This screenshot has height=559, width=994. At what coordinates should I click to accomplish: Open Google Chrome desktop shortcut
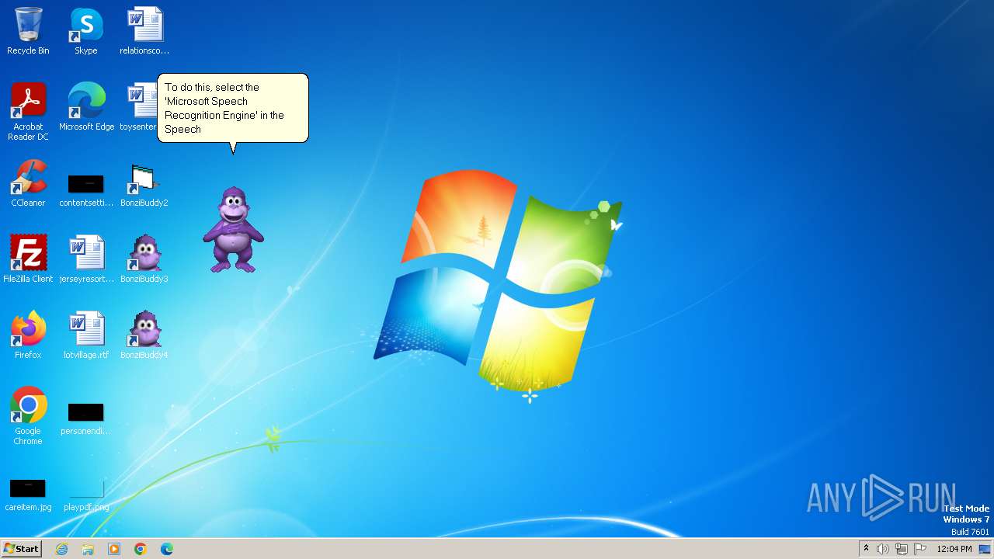(28, 416)
